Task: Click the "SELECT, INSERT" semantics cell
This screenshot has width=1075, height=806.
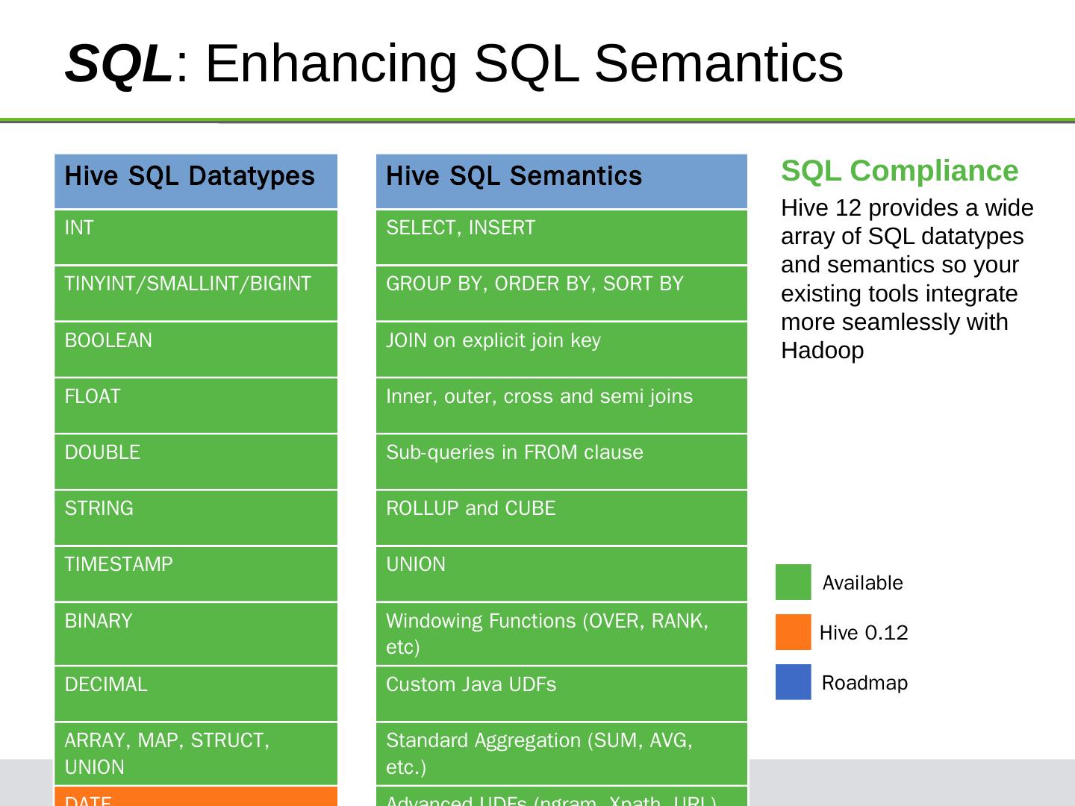Action: tap(561, 237)
